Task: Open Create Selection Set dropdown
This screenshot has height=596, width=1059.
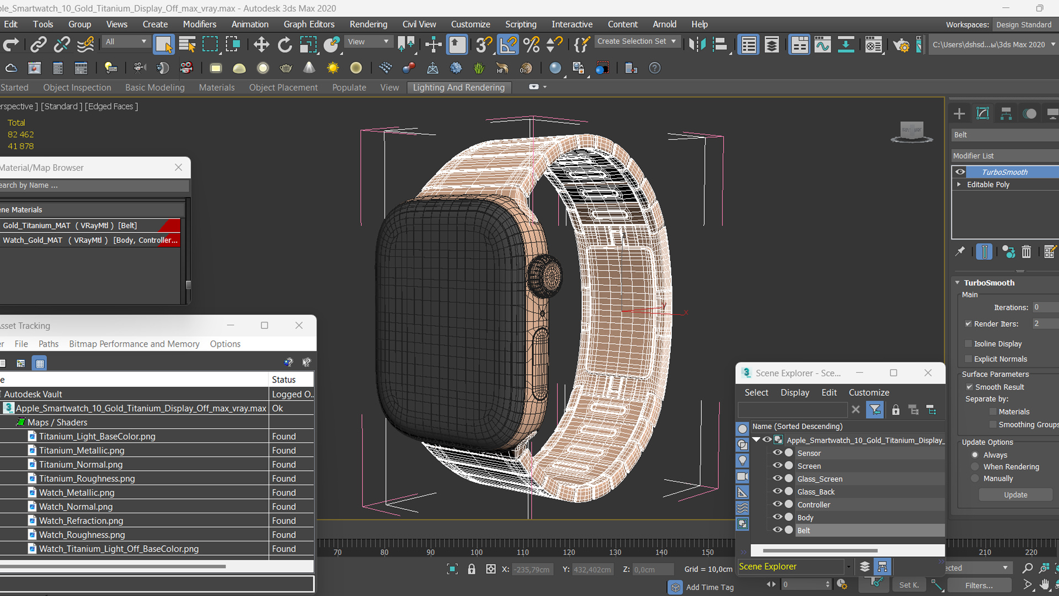Action: tap(637, 41)
